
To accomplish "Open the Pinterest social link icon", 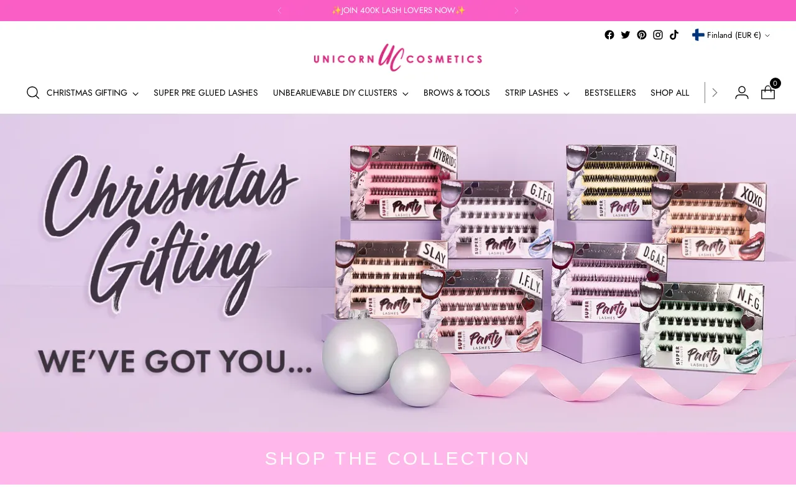I will 642,35.
